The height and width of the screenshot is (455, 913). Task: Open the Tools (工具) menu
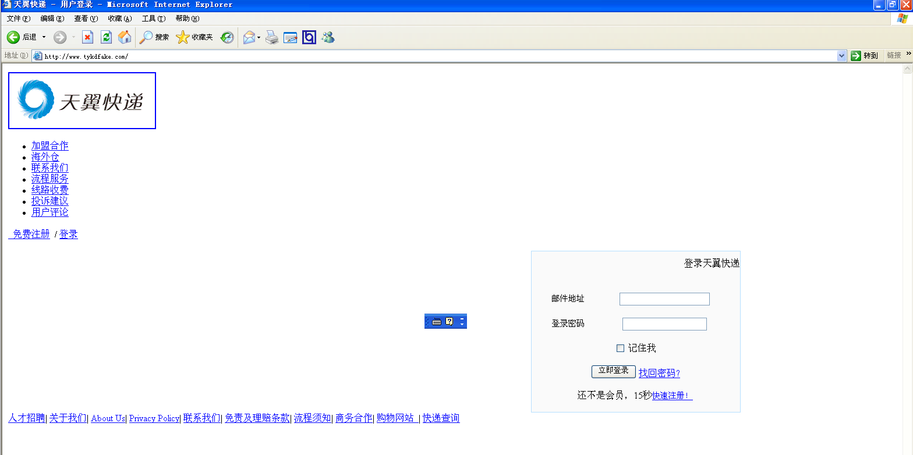point(154,19)
